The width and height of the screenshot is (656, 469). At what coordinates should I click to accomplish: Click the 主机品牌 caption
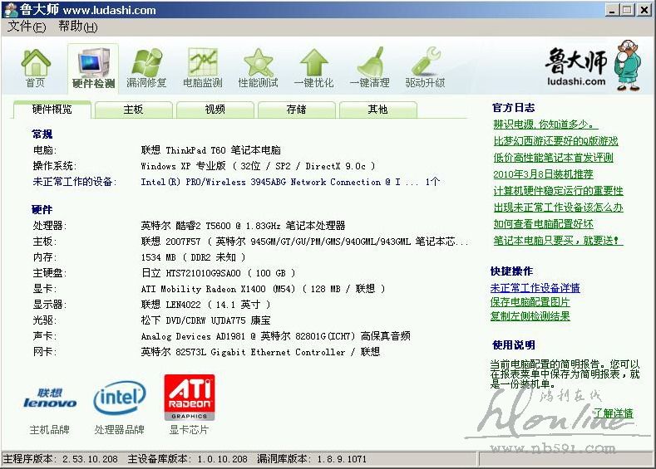pos(50,430)
